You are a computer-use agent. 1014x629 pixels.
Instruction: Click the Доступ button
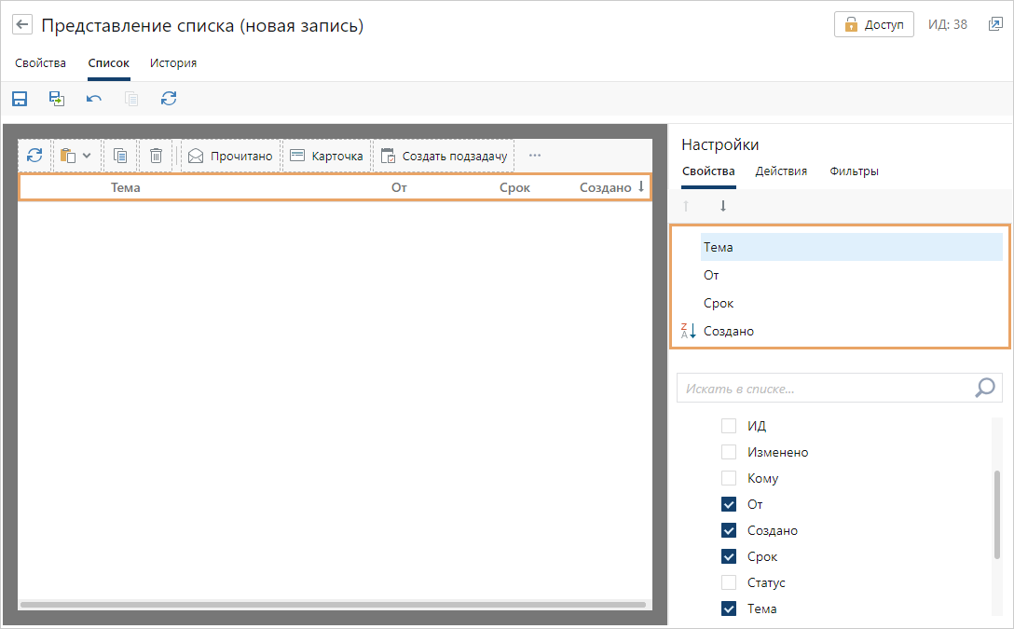coord(874,25)
